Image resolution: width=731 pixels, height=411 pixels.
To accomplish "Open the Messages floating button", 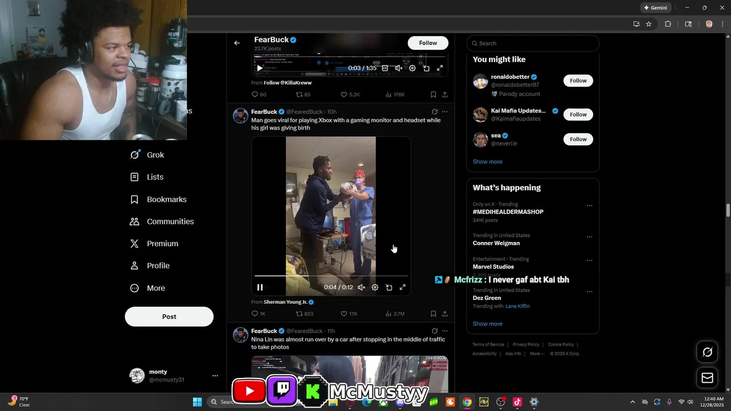I will click(707, 378).
